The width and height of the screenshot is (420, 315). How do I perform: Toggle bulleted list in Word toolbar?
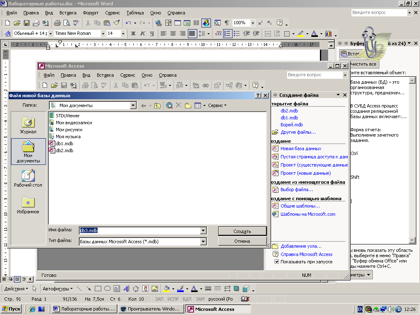pos(237,34)
